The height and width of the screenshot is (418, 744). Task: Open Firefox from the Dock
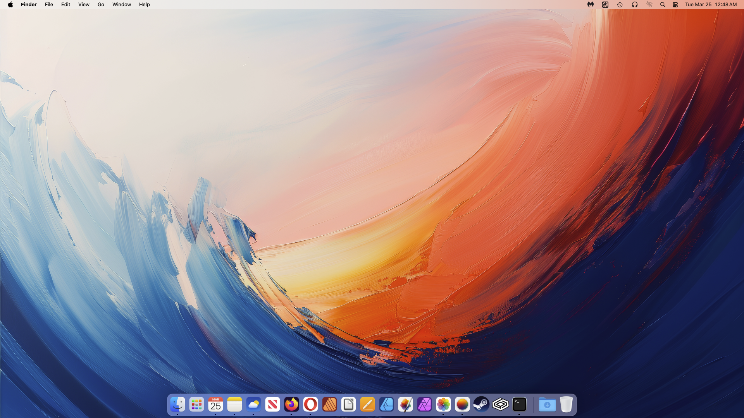[291, 405]
